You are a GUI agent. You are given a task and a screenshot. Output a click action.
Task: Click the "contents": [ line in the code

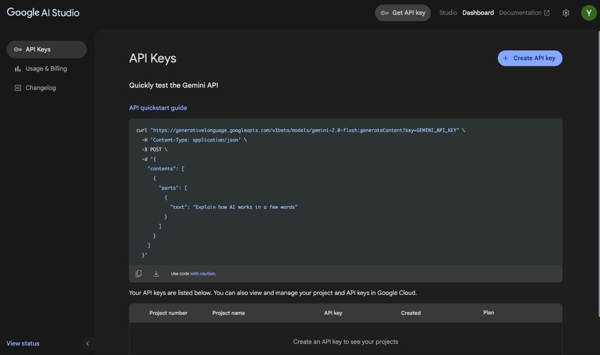(166, 168)
